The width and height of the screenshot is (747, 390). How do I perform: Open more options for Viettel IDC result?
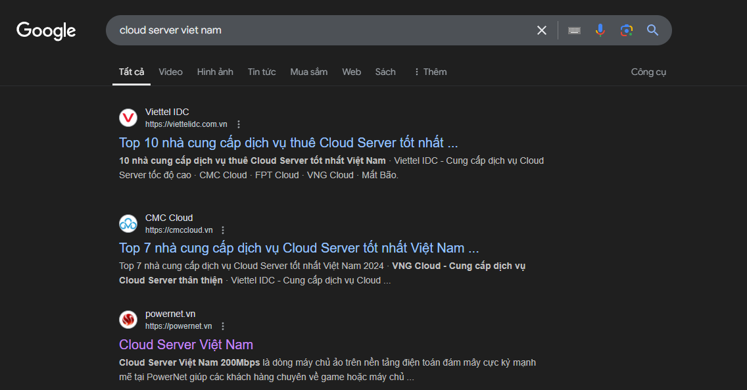[239, 124]
